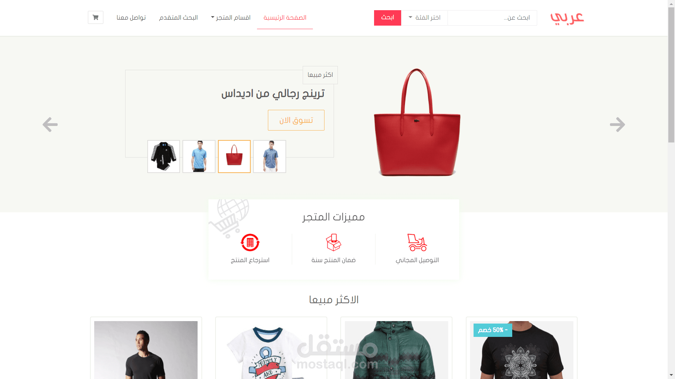Go to الصفحة الرئيسية tab
This screenshot has width=675, height=379.
[x=285, y=18]
